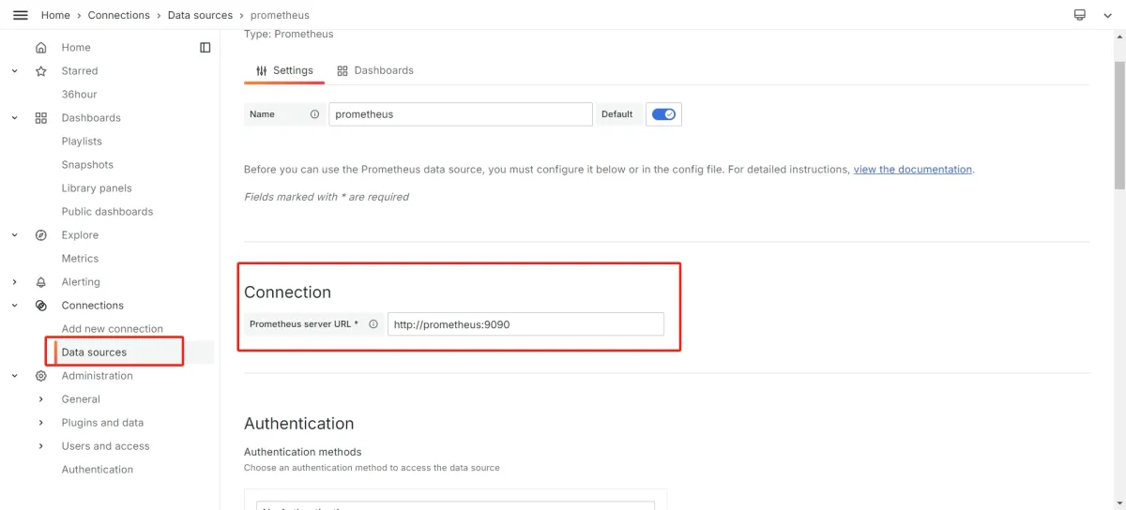Expand the General submenu
This screenshot has height=510, width=1126.
tap(40, 399)
